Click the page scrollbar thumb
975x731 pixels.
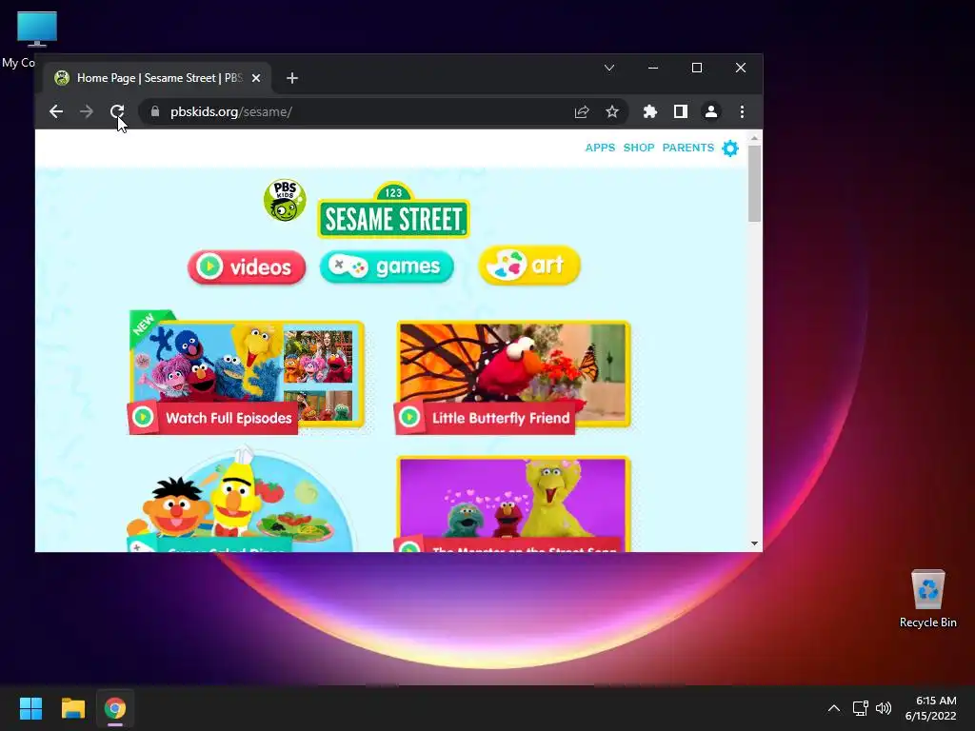tap(754, 184)
